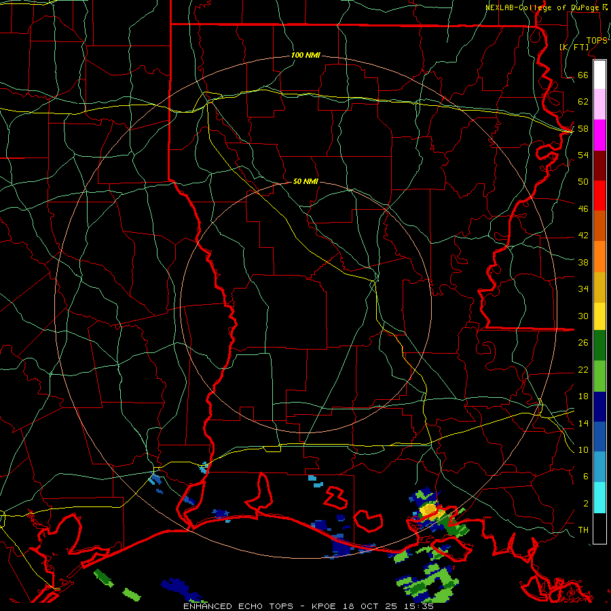This screenshot has height=611, width=611.
Task: Click the ENHANCED ECHO TOPS caption
Action: click(x=238, y=606)
